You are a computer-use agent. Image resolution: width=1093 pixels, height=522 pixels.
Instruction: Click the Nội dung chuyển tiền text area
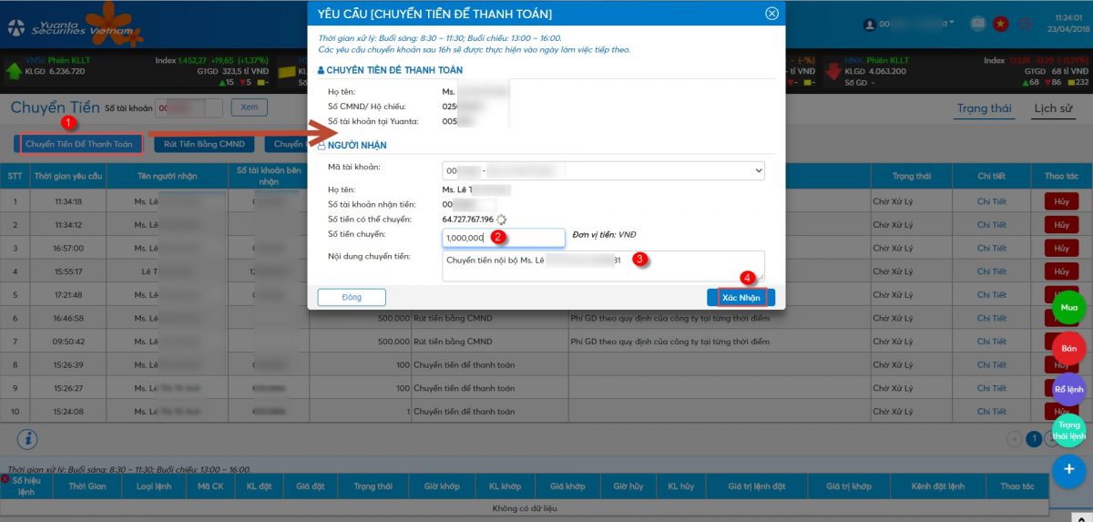tap(603, 265)
